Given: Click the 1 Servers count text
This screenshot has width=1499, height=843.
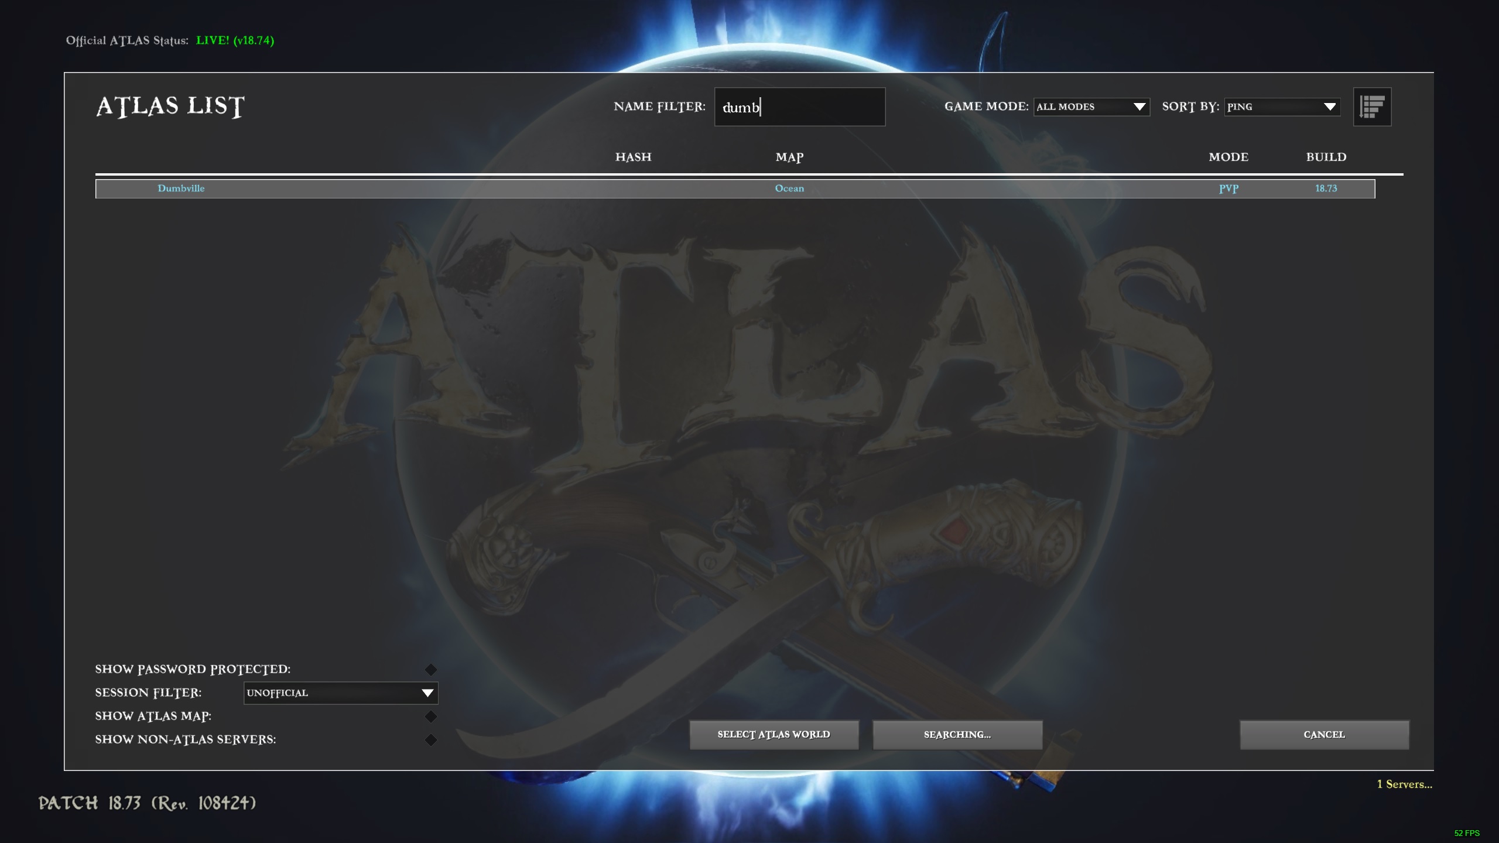Looking at the screenshot, I should (x=1404, y=784).
